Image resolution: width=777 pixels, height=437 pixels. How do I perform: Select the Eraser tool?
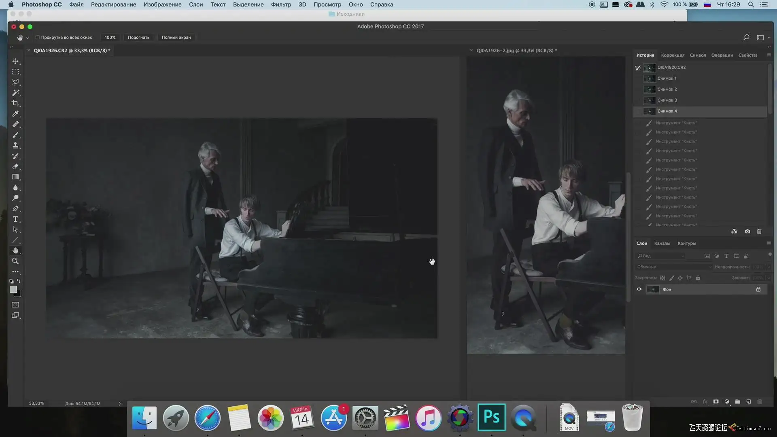click(15, 166)
